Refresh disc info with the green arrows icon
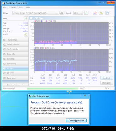The width and height of the screenshot is (116, 131). pyautogui.click(x=26, y=19)
